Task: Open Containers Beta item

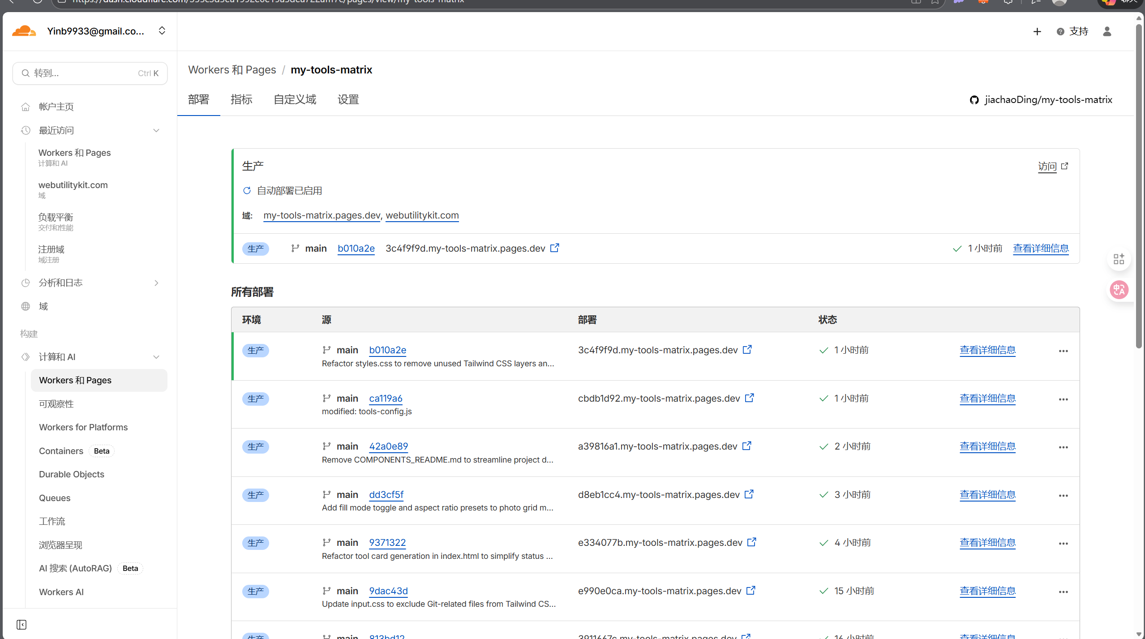Action: [76, 451]
